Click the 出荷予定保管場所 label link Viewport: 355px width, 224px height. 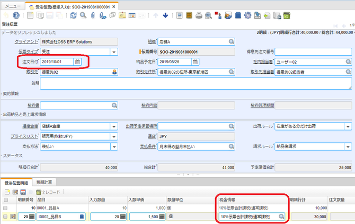click(141, 126)
